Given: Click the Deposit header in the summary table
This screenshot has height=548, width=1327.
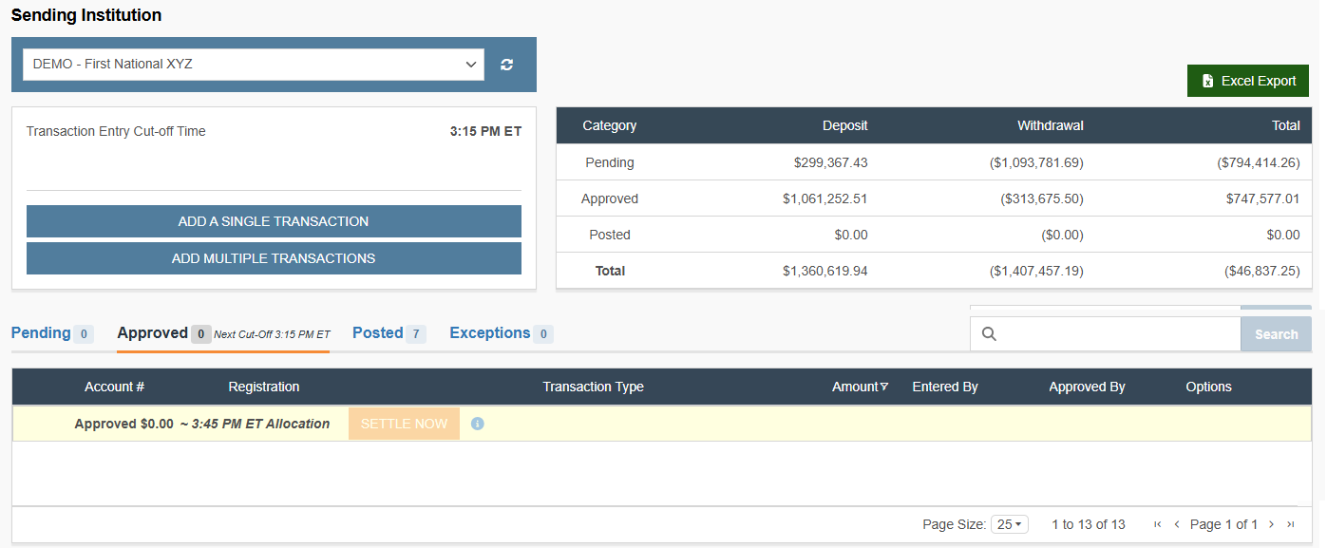Looking at the screenshot, I should click(x=845, y=125).
